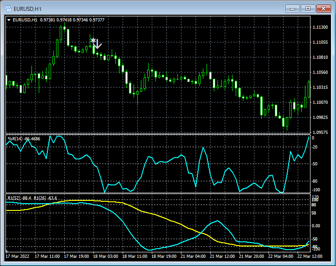Click the star marker above the candle
Image resolution: width=336 pixels, height=266 pixels.
coord(93,41)
